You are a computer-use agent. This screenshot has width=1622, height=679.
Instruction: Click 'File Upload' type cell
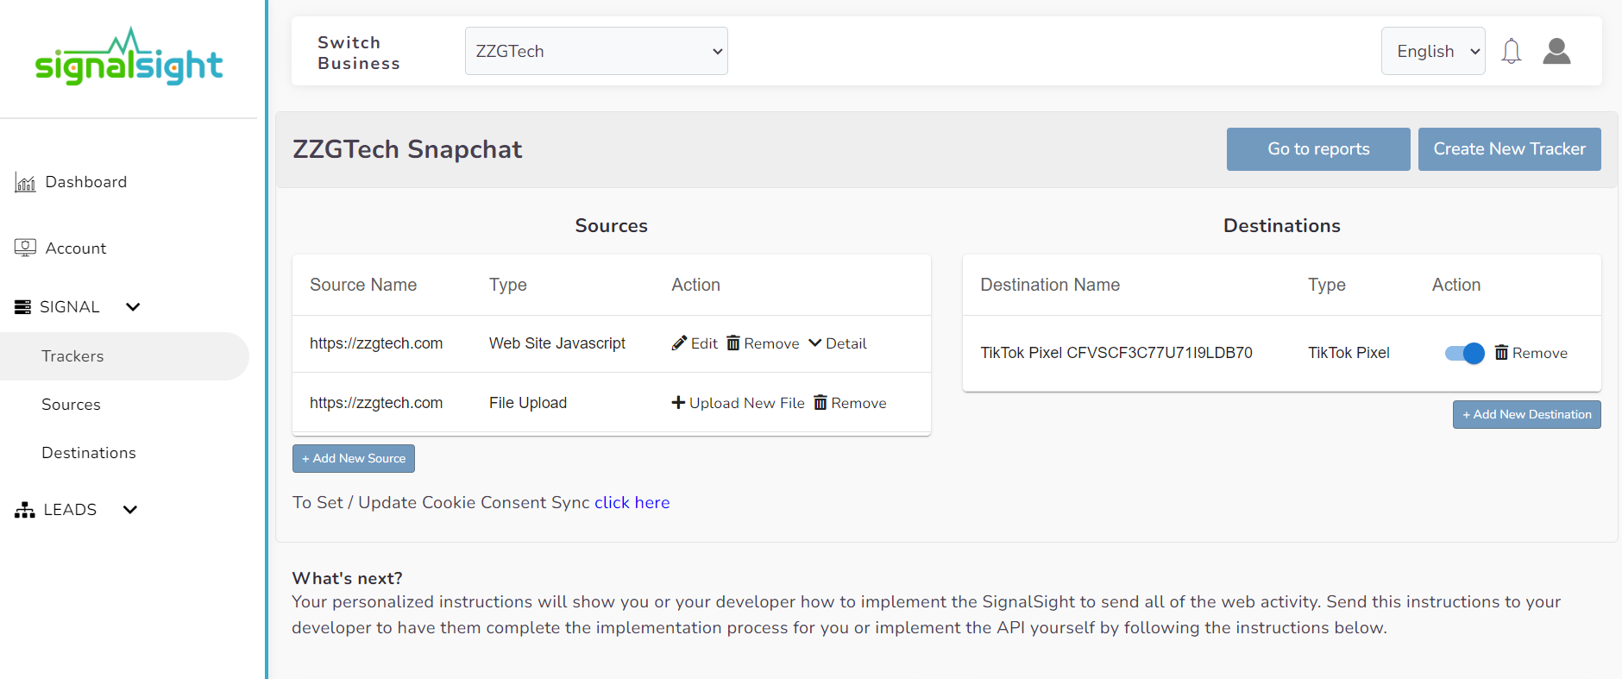pyautogui.click(x=528, y=403)
